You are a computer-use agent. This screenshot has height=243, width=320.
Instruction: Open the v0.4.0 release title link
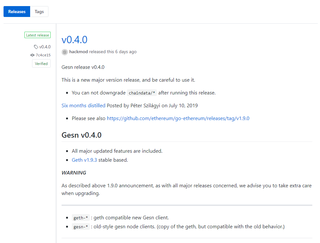(x=74, y=40)
